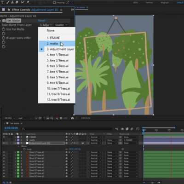Screen dimensions: 184x184
Task: Reset the Set Matte effect
Action: coord(41,20)
